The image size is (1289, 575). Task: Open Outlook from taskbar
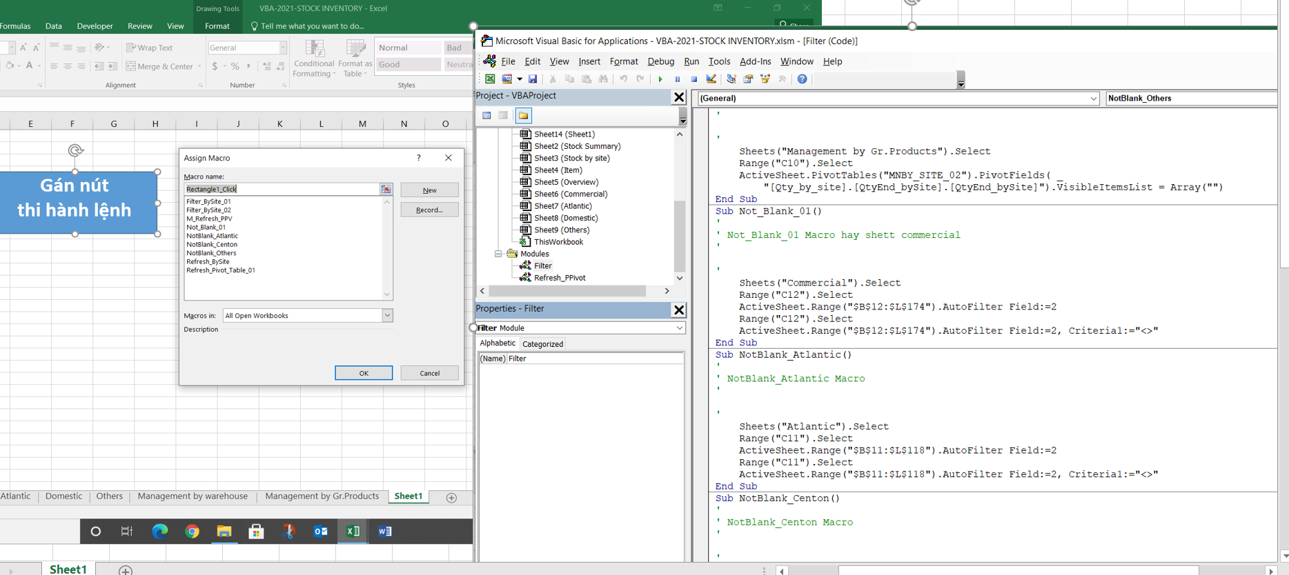pos(321,531)
